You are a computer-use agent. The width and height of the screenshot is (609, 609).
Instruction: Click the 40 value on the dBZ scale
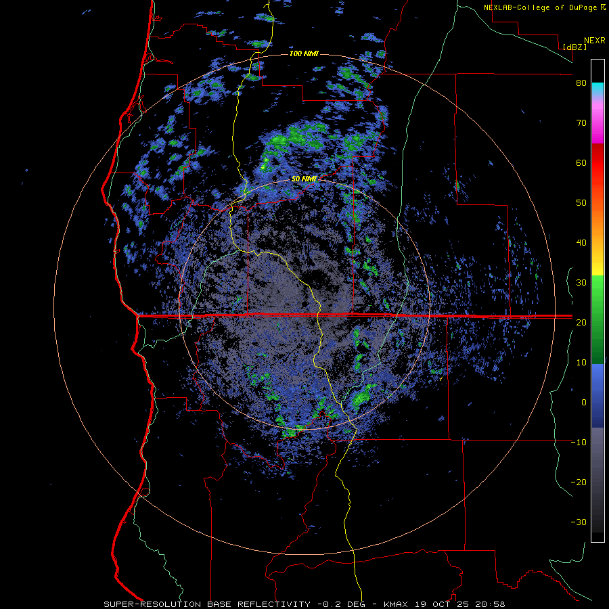(581, 243)
